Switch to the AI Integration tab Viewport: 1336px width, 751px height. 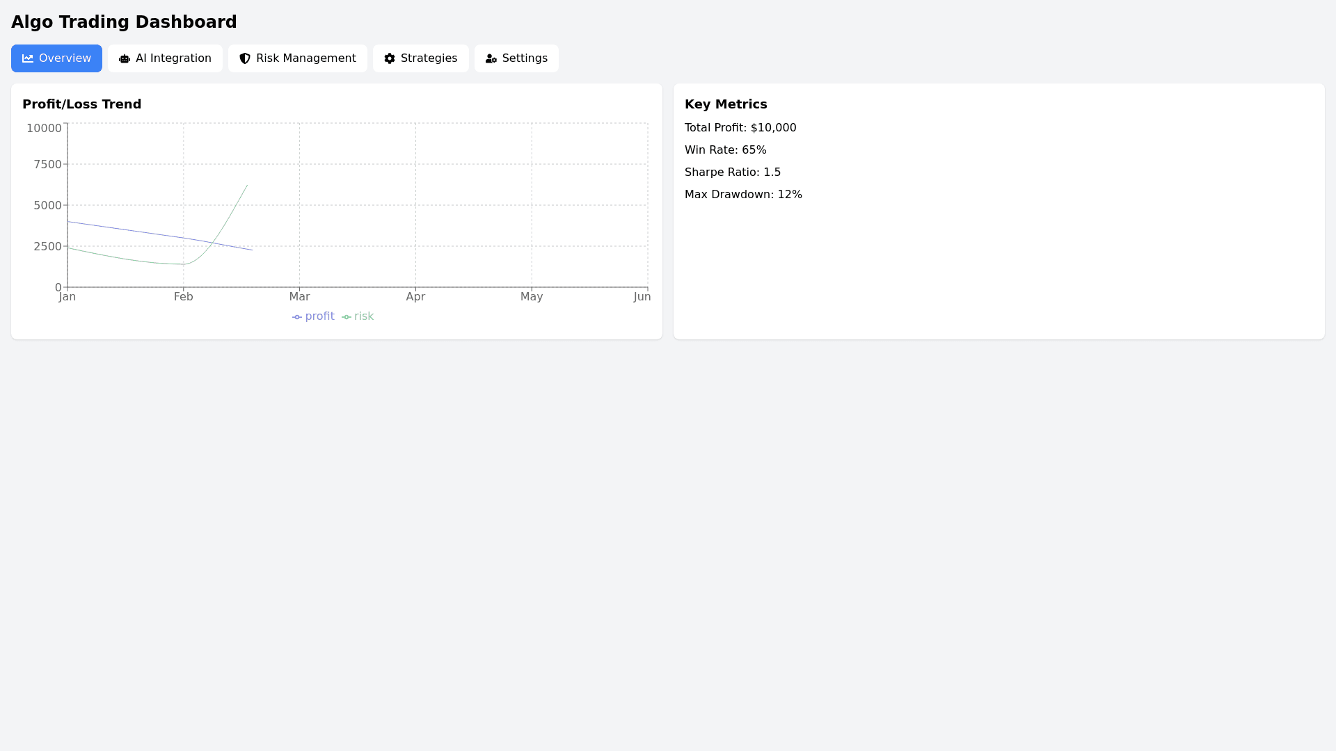pyautogui.click(x=165, y=58)
